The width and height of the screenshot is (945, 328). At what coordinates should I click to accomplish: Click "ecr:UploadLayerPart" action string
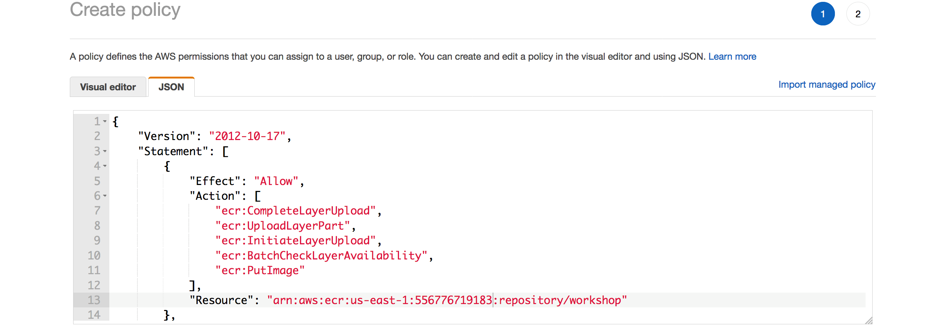point(283,226)
